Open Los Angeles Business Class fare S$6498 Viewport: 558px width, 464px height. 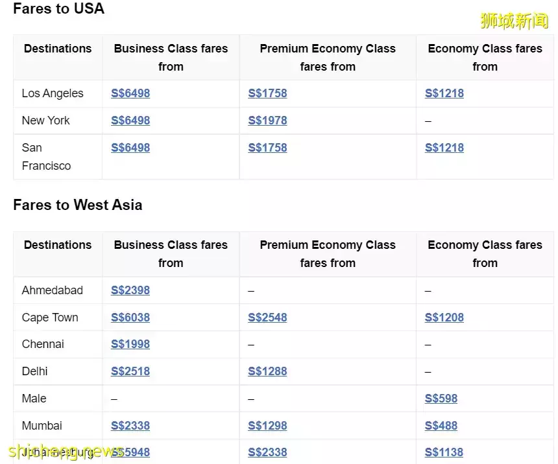point(130,93)
